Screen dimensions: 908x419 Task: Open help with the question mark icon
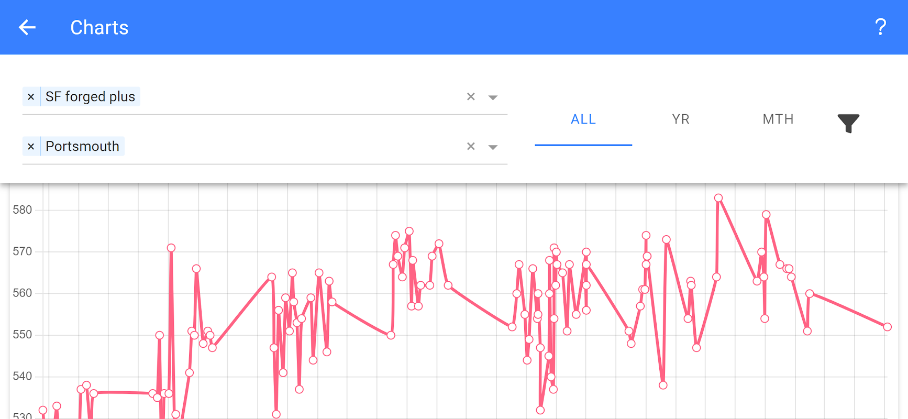point(880,27)
